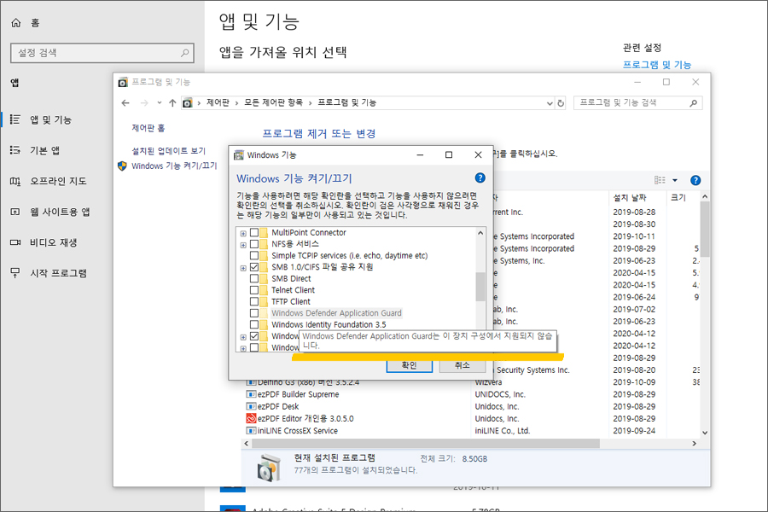Click scroll right arrow under programs list
768x512 pixels.
pyautogui.click(x=694, y=444)
